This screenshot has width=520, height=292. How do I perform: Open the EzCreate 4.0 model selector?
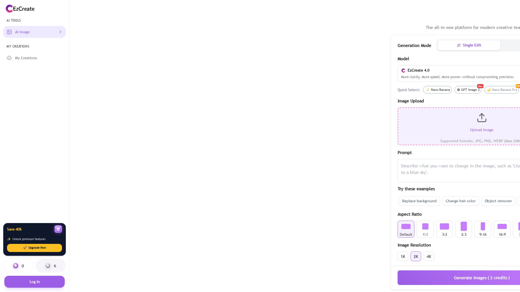[459, 74]
